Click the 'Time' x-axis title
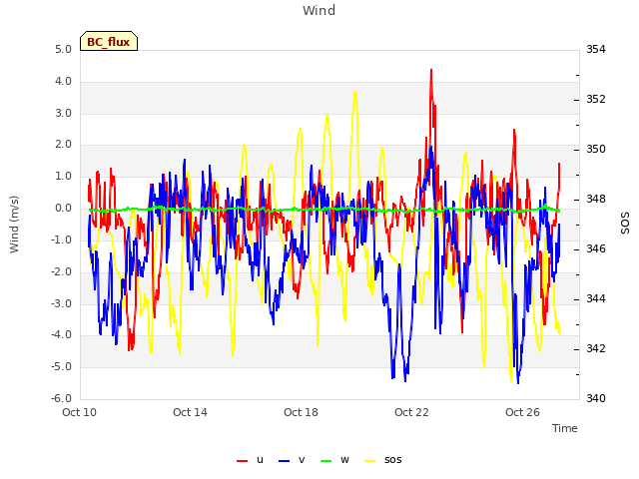Viewport: 639px width, 479px height. point(565,428)
